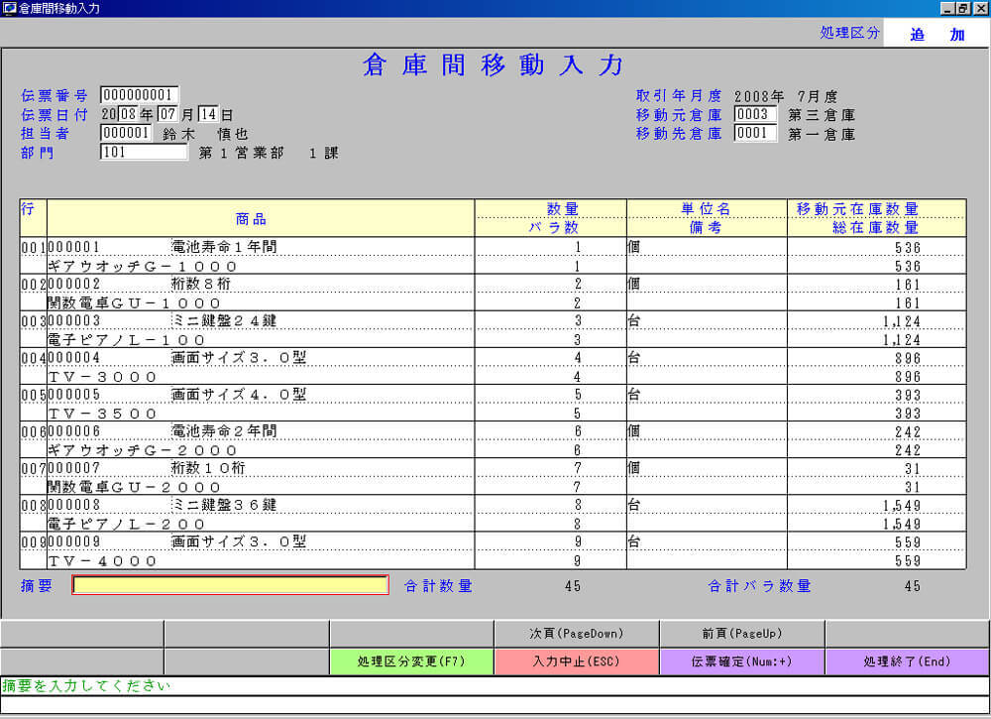Click the warehouse name 第三倉庫

click(x=822, y=115)
